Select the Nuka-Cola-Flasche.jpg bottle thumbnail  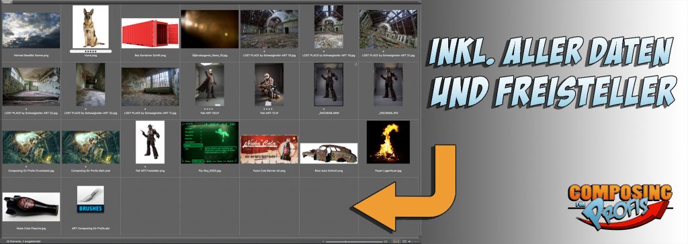31,206
